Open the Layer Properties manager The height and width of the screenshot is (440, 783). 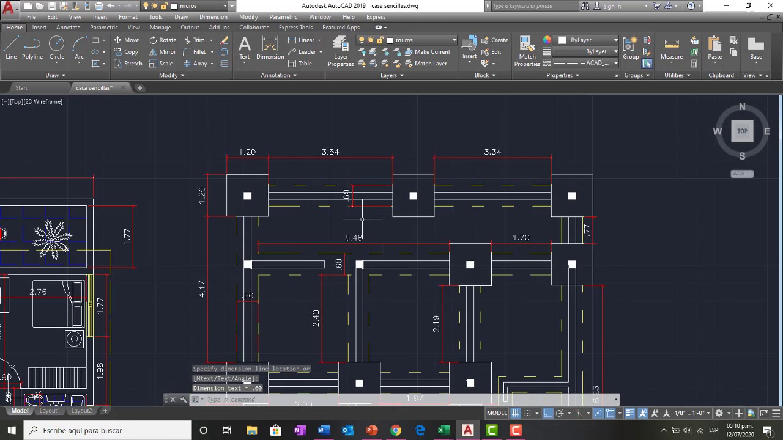[341, 51]
